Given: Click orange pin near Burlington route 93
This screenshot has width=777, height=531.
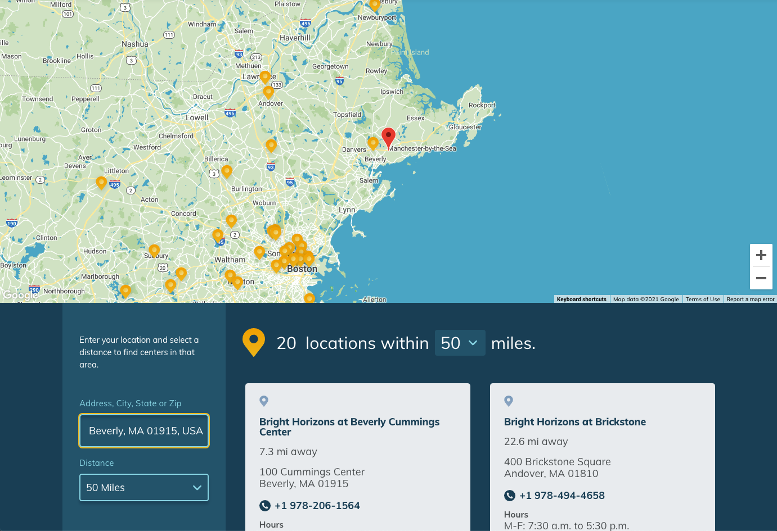Looking at the screenshot, I should click(271, 146).
